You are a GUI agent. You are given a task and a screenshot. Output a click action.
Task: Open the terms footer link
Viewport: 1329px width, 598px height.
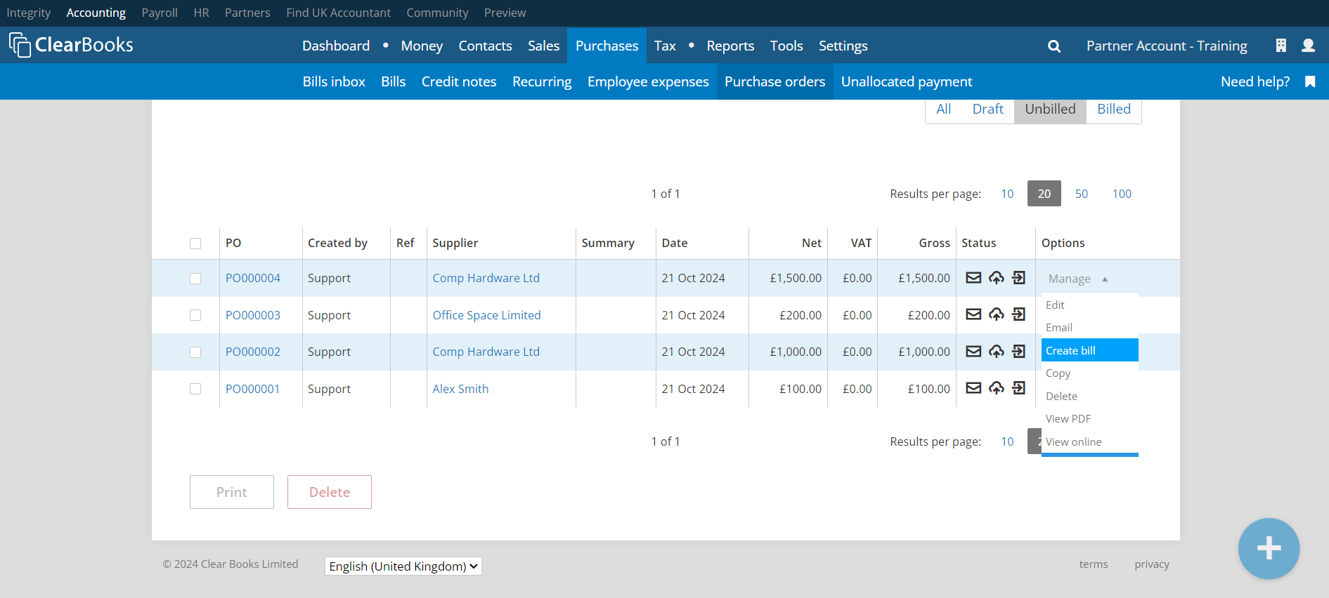(1094, 564)
